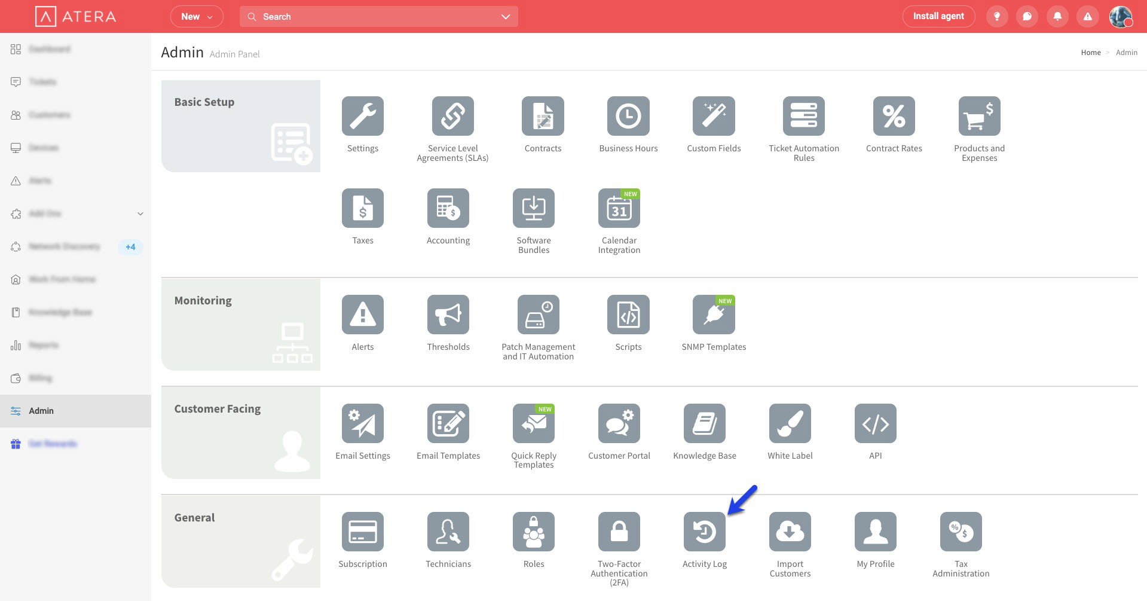Click the Business Hours label text
1147x601 pixels.
click(628, 148)
